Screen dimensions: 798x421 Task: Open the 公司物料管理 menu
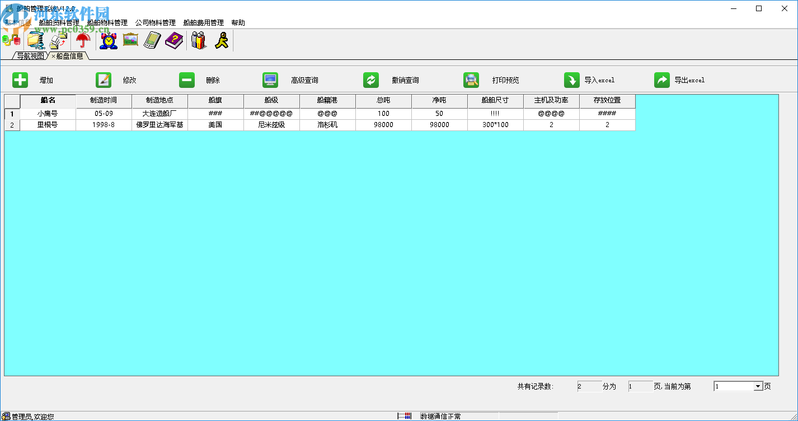click(156, 23)
